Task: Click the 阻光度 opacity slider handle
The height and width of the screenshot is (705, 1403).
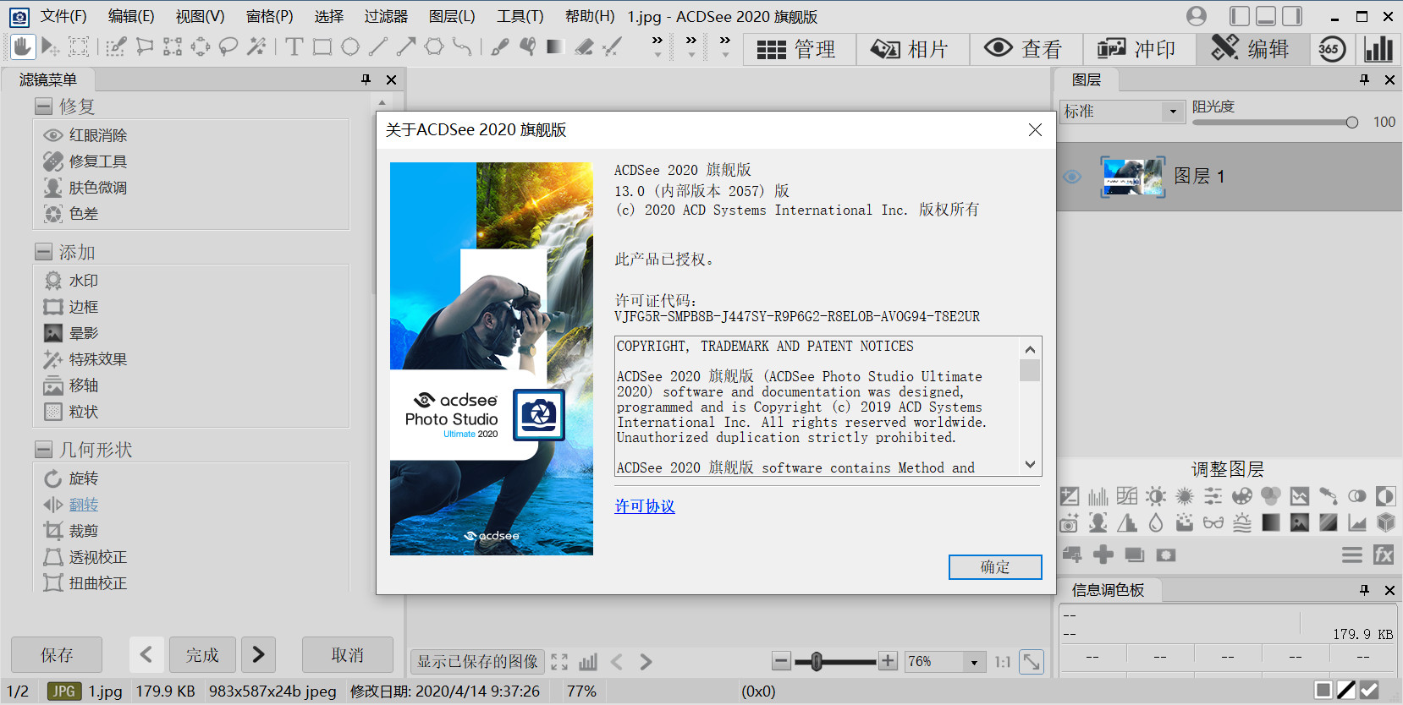Action: (x=1351, y=123)
